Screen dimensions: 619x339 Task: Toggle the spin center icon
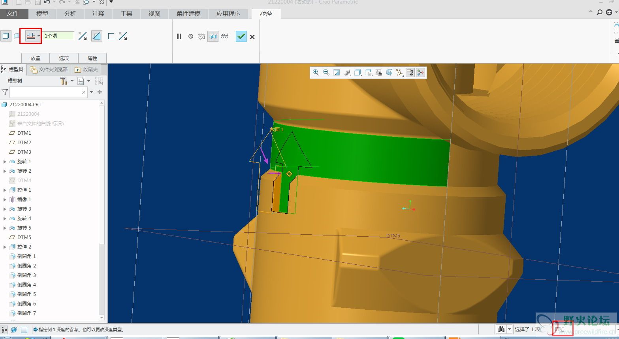420,72
